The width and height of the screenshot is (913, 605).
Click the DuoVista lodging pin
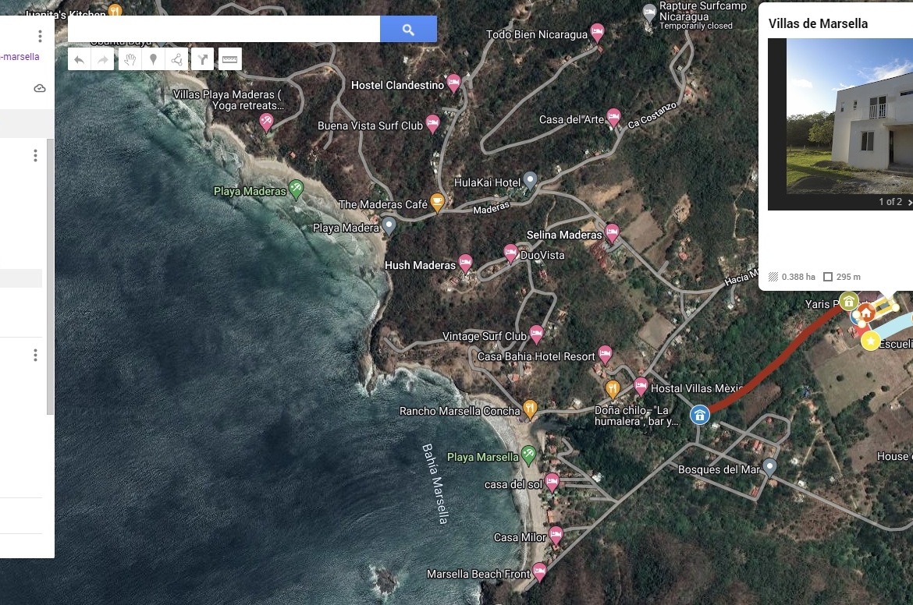[x=510, y=253]
